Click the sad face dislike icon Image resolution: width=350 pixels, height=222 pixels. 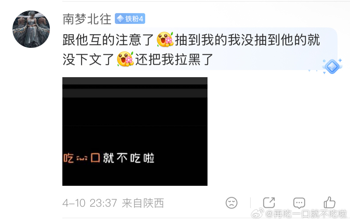click(x=232, y=203)
